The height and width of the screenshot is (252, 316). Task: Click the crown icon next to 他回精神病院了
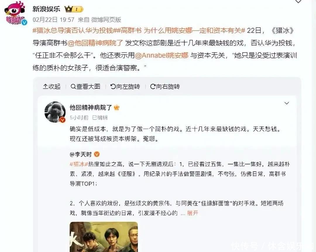click(x=117, y=108)
